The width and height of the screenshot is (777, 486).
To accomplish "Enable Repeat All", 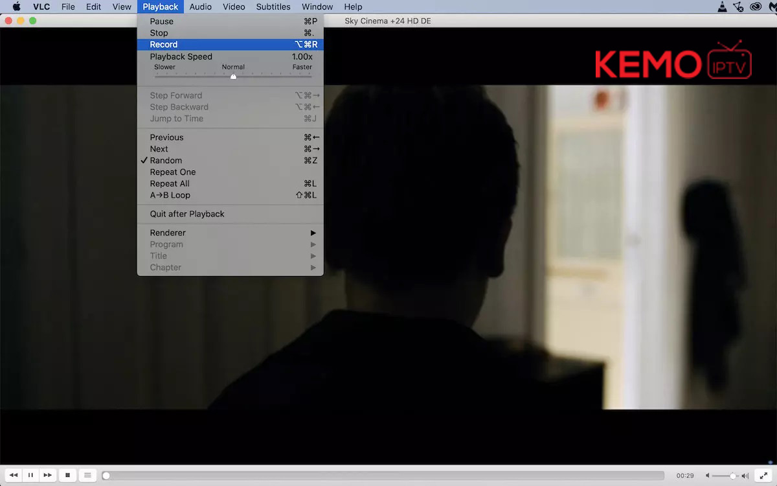I will [x=230, y=184].
